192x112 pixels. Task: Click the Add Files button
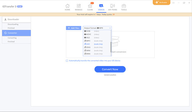coord(74,28)
